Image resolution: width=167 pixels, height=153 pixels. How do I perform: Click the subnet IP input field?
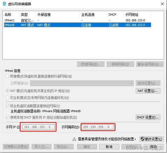pyautogui.click(x=38, y=127)
